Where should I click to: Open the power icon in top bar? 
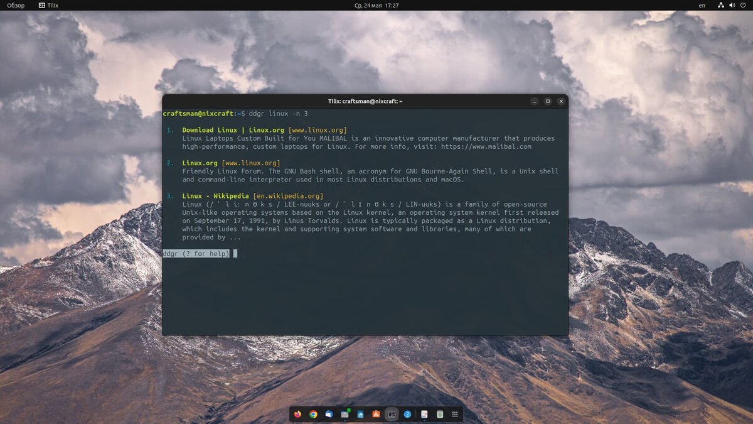point(743,5)
